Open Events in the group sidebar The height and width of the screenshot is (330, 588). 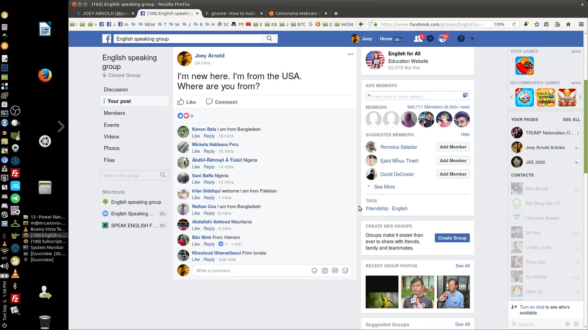tap(112, 125)
